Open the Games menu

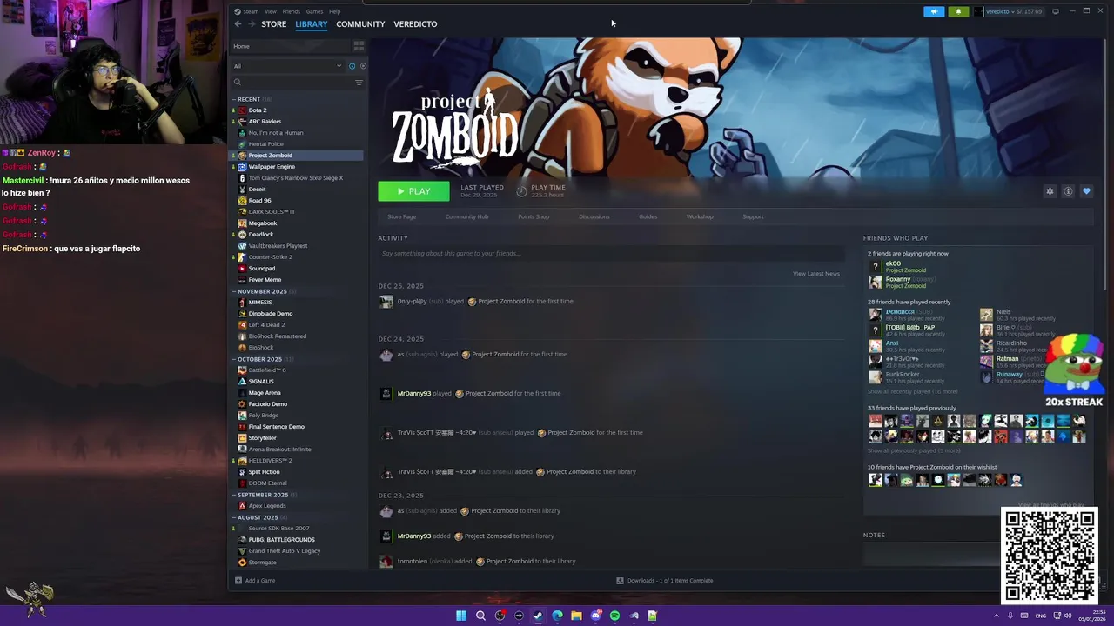tap(314, 11)
